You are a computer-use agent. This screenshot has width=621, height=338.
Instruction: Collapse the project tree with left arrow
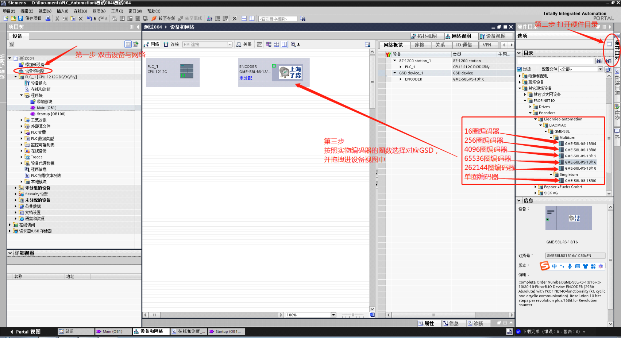(x=138, y=27)
